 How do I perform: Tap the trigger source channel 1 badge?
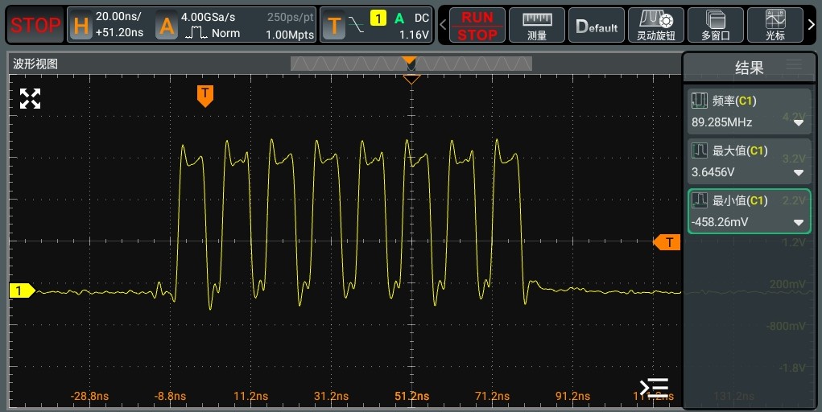[378, 19]
